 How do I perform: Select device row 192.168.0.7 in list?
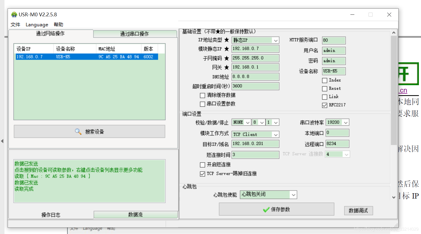tap(87, 57)
